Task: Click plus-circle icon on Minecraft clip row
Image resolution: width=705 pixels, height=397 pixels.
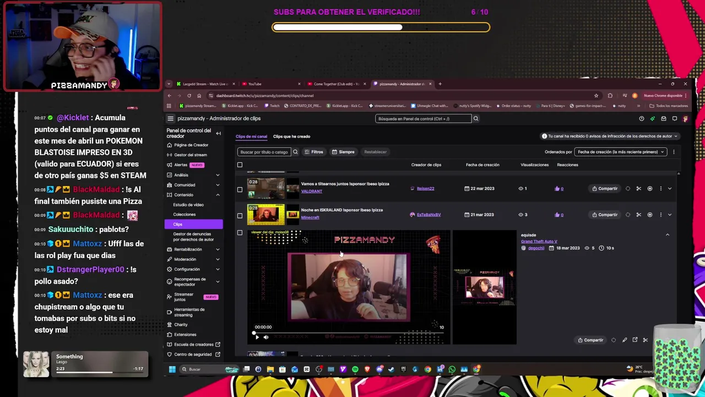Action: point(649,214)
